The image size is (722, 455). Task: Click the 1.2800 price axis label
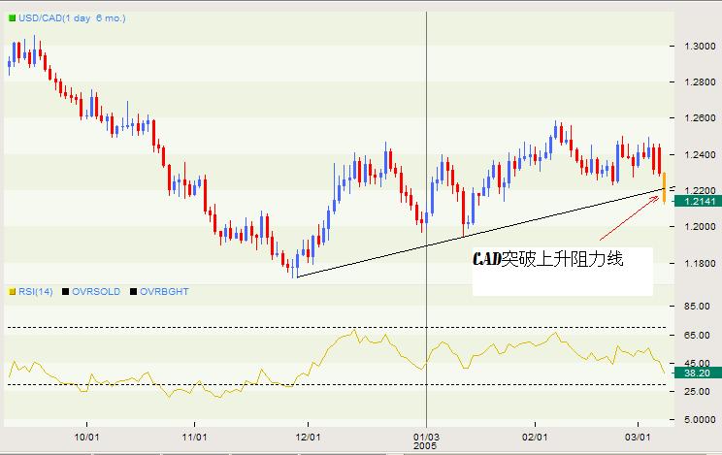click(x=700, y=81)
